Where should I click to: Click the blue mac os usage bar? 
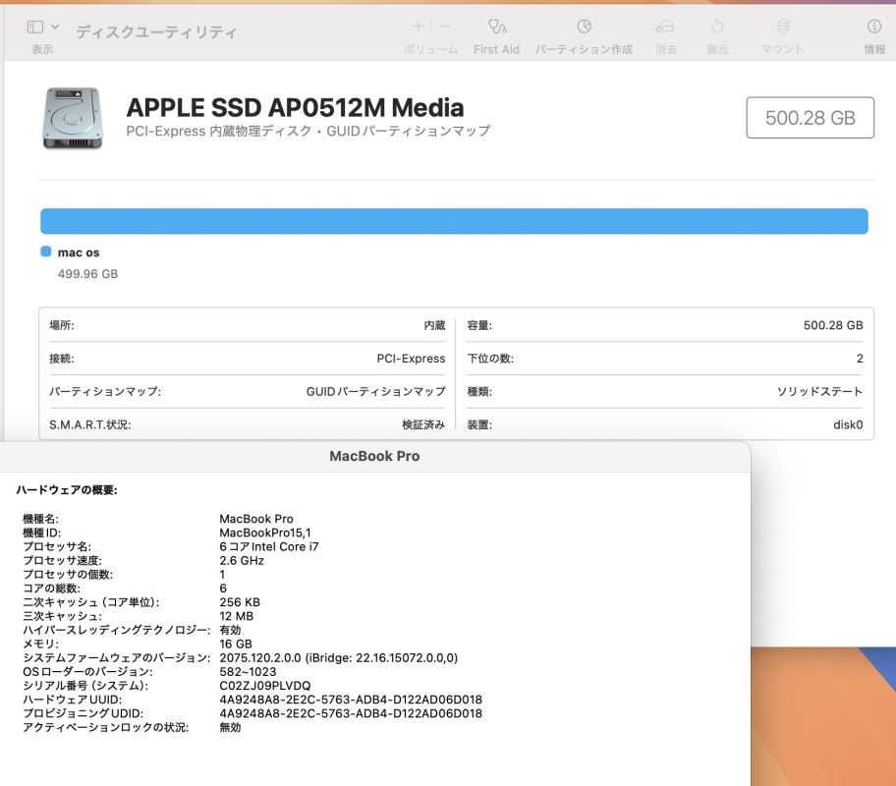(x=454, y=221)
